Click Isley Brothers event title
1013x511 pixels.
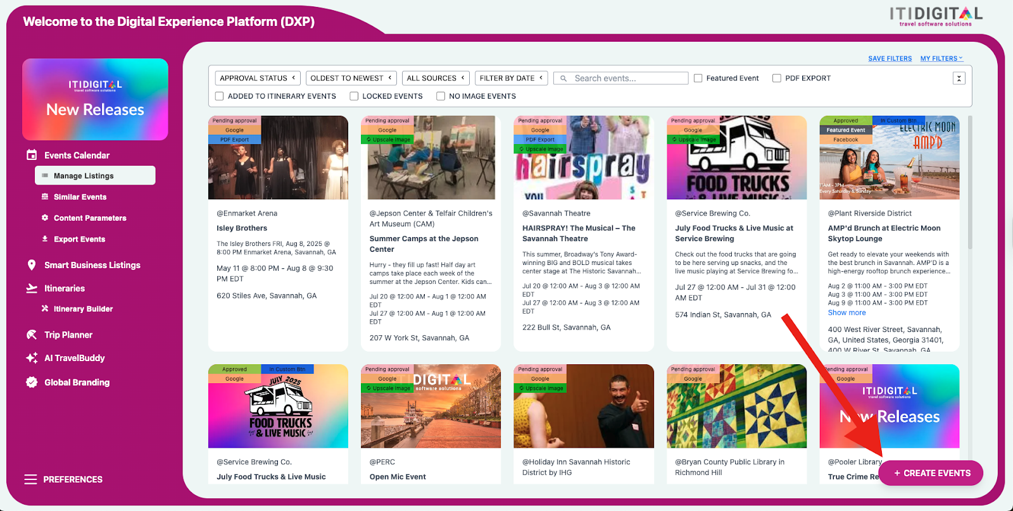242,228
